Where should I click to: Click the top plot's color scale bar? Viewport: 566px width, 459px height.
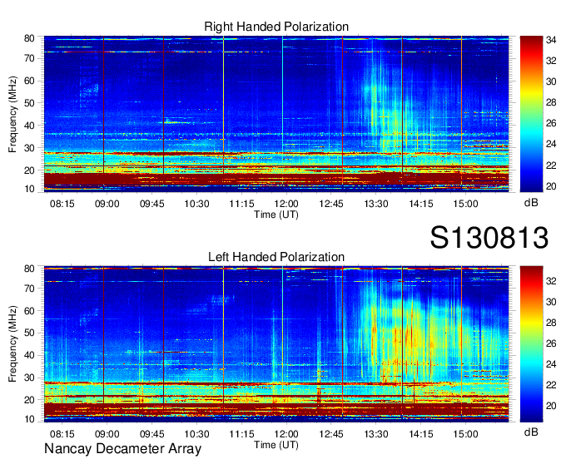(531, 114)
